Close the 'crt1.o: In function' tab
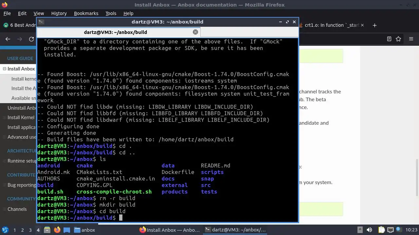 [x=362, y=25]
